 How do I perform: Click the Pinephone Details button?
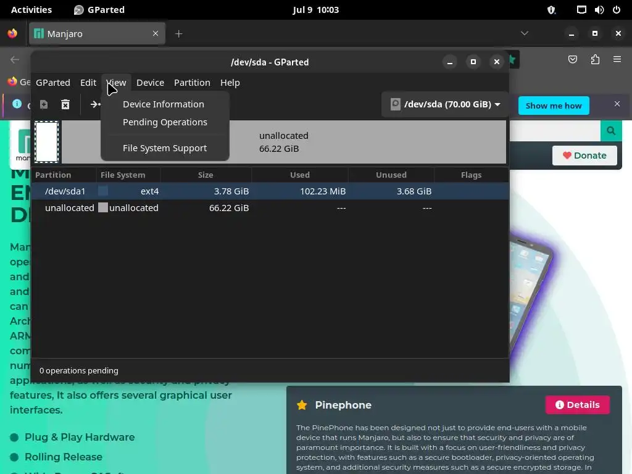(x=578, y=405)
